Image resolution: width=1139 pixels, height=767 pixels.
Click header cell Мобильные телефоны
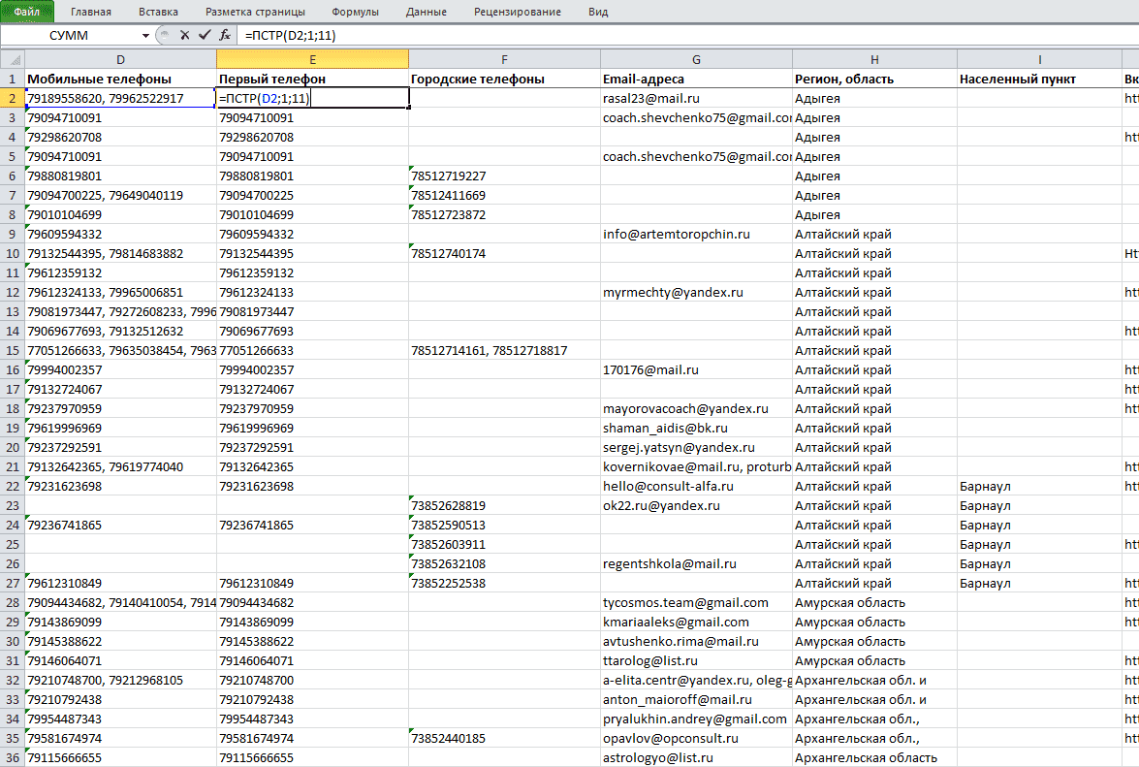click(120, 80)
